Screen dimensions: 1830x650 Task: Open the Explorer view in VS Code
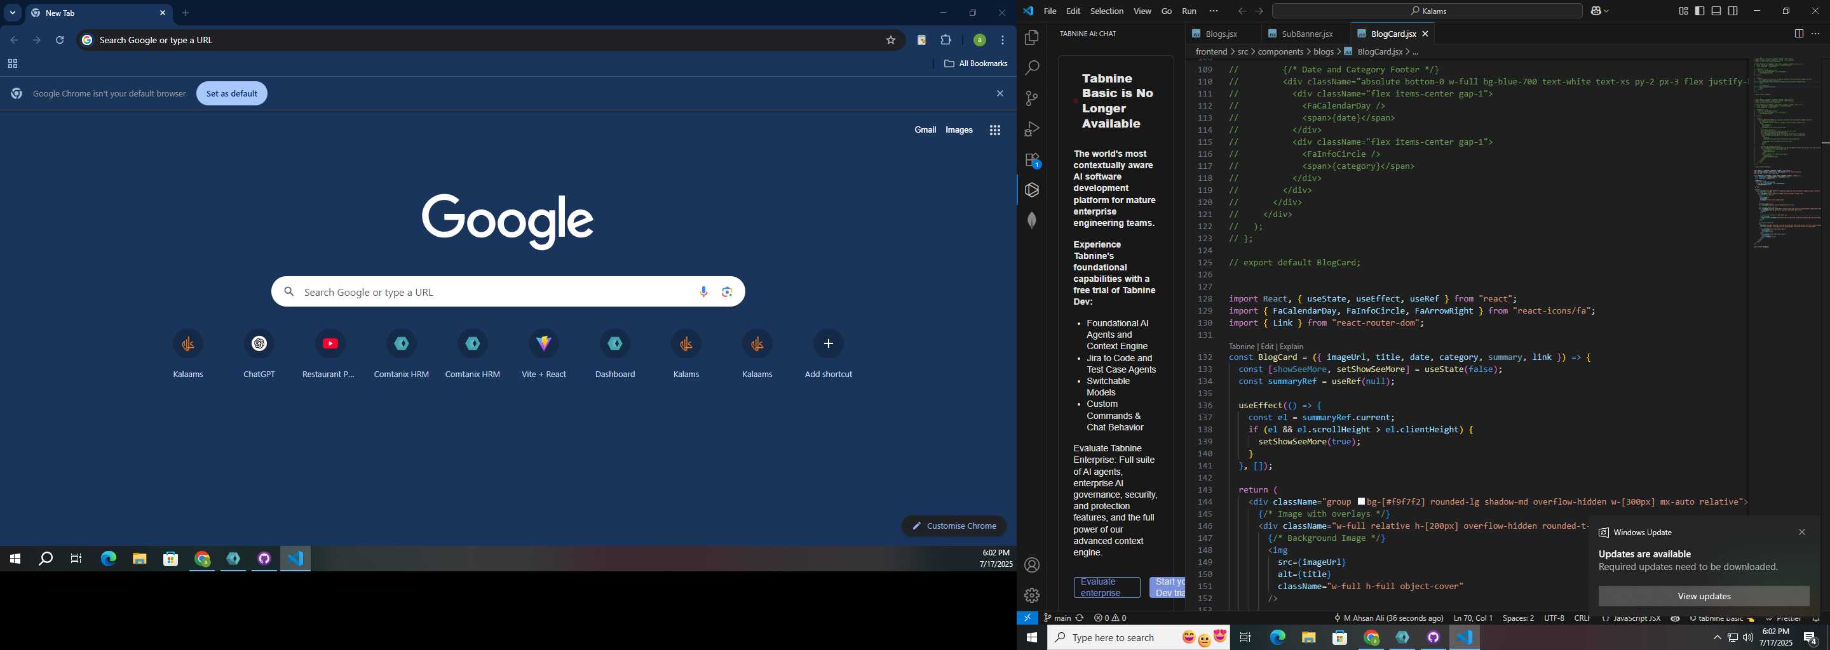tap(1031, 37)
